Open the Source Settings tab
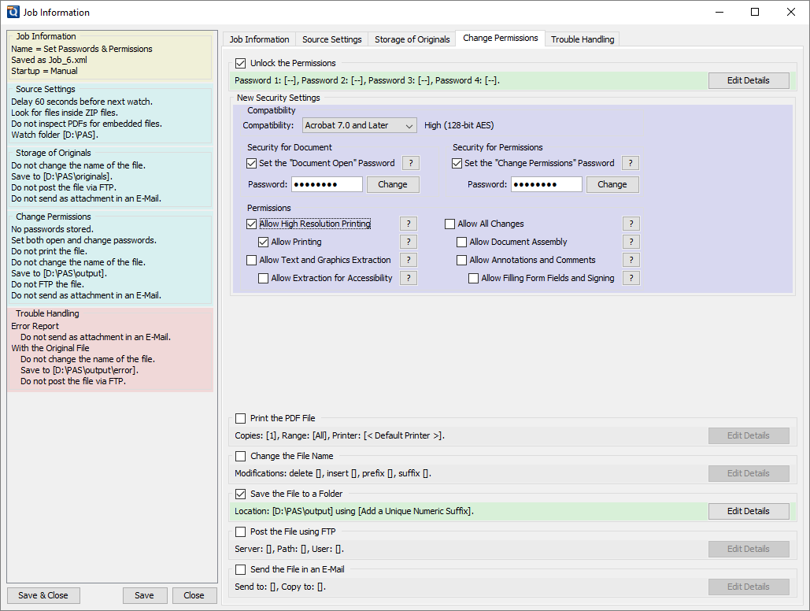Viewport: 810px width, 611px height. coord(331,39)
